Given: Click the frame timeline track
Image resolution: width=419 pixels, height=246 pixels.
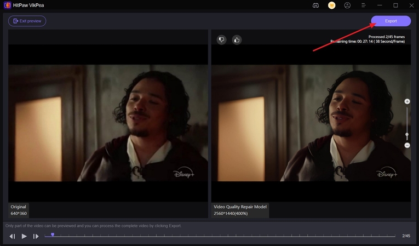Looking at the screenshot, I should pos(220,236).
